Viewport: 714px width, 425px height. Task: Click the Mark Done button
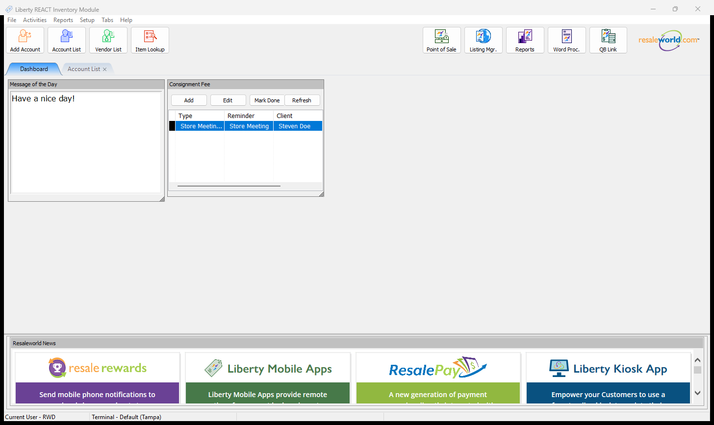coord(267,100)
